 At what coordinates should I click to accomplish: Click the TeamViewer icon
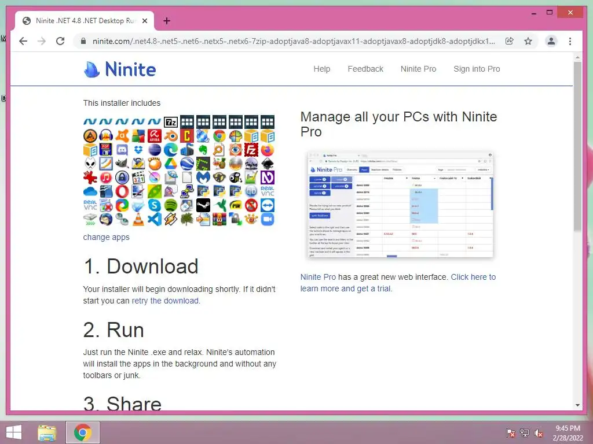tap(268, 205)
